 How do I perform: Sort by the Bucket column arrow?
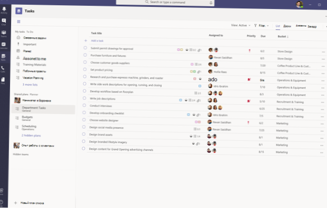coord(288,36)
